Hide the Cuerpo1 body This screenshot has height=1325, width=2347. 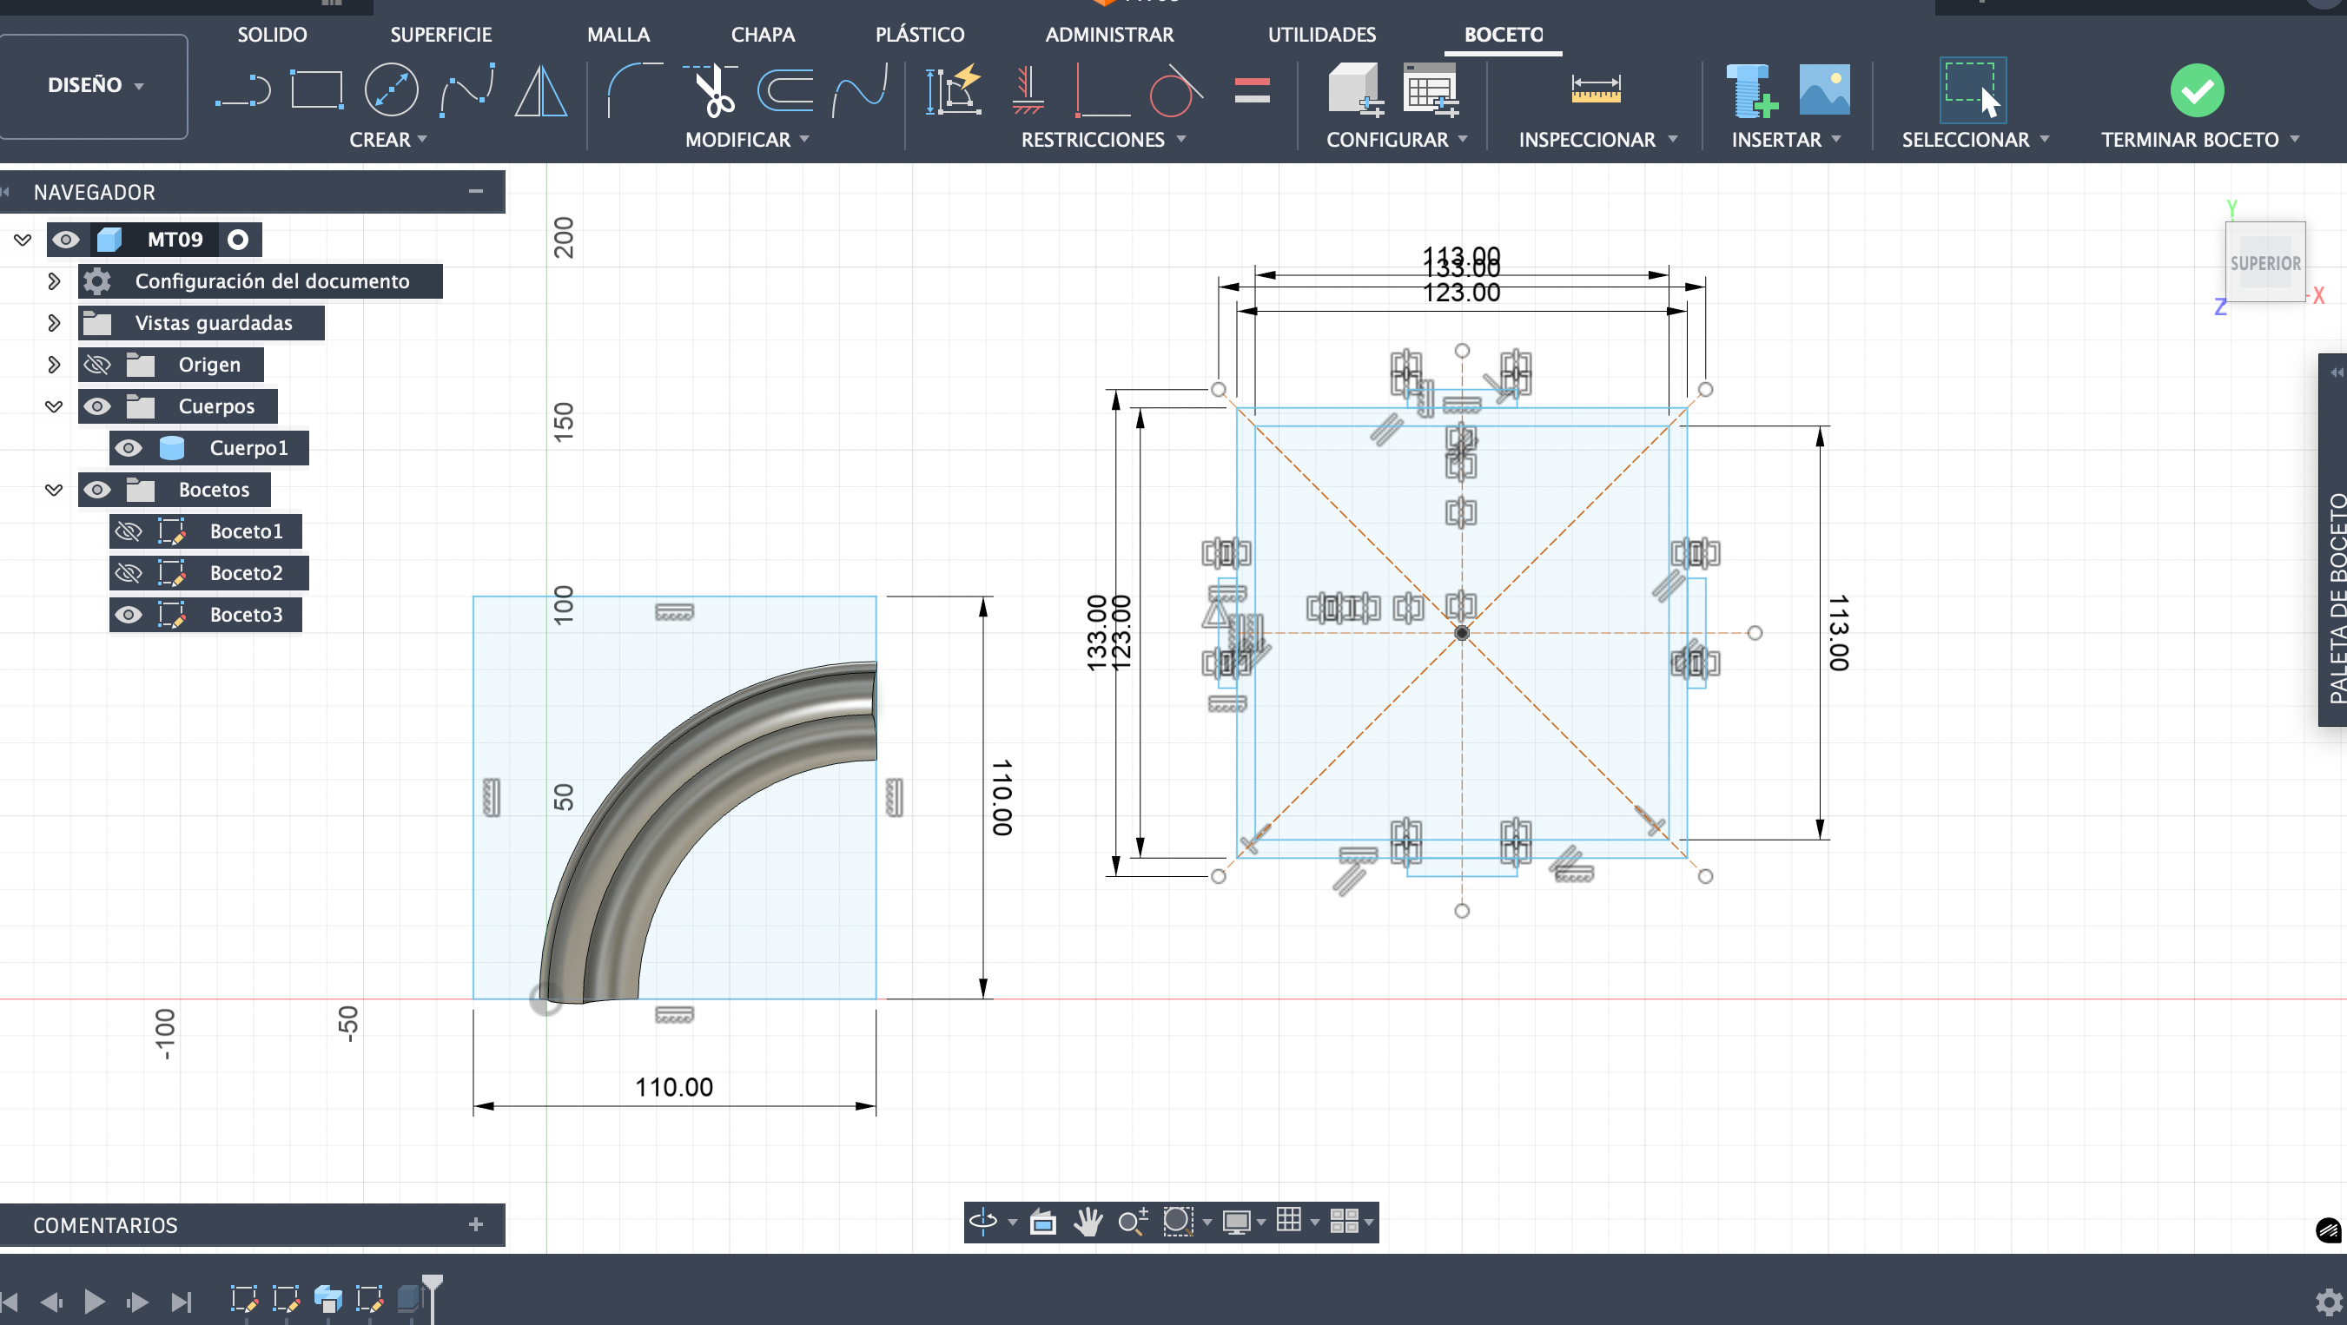click(129, 448)
